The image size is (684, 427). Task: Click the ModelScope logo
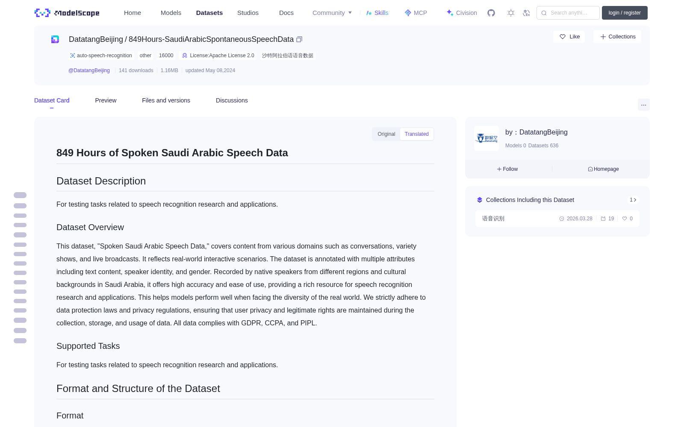(67, 13)
